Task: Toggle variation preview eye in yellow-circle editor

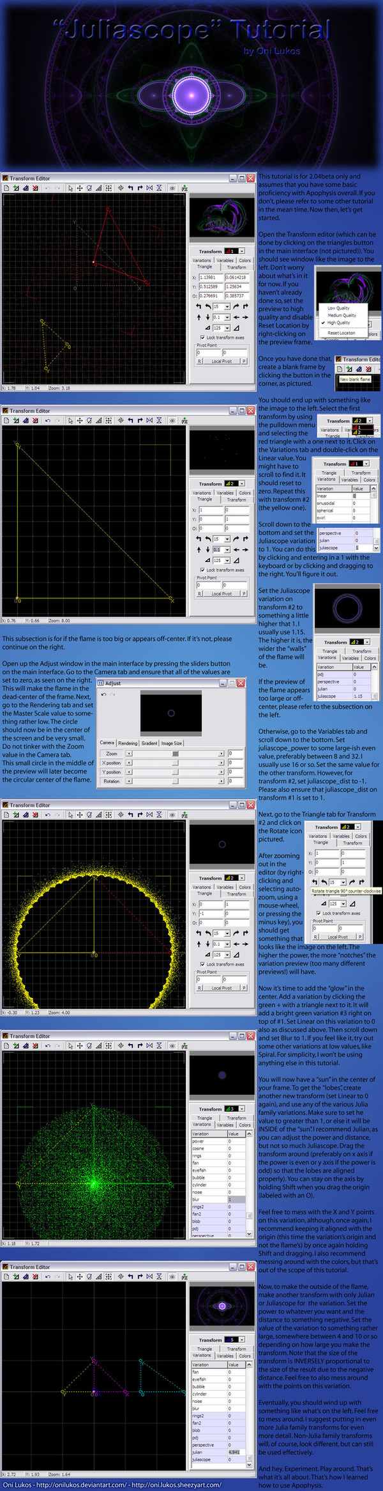Action: tap(172, 814)
